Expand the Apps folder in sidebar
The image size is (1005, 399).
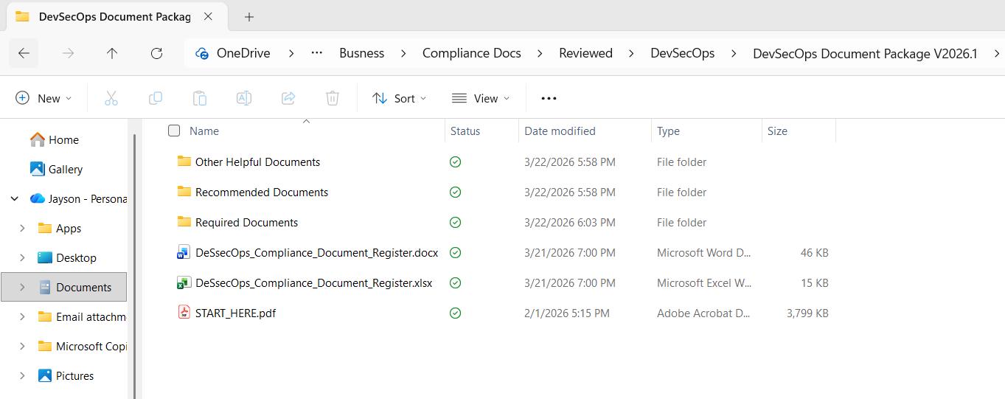(x=22, y=228)
